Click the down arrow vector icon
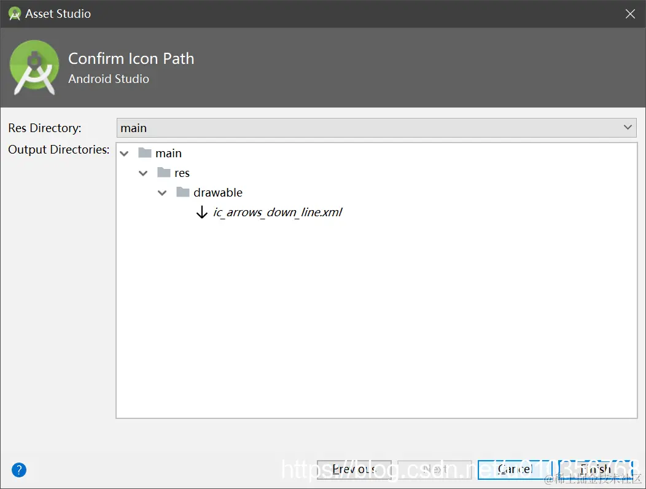This screenshot has height=489, width=646. (201, 212)
